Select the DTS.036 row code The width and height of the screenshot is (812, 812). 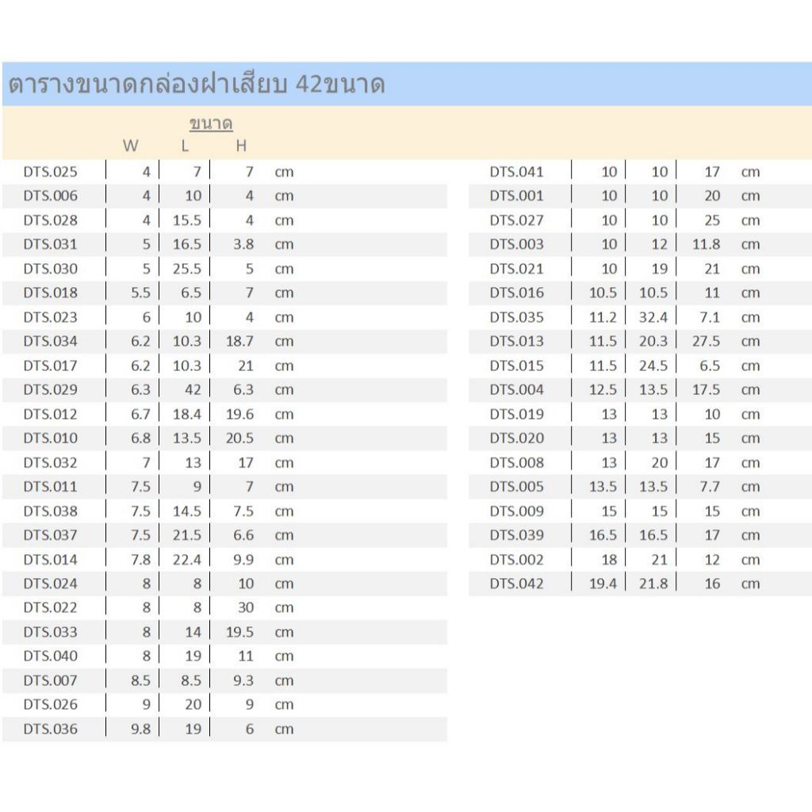[50, 729]
